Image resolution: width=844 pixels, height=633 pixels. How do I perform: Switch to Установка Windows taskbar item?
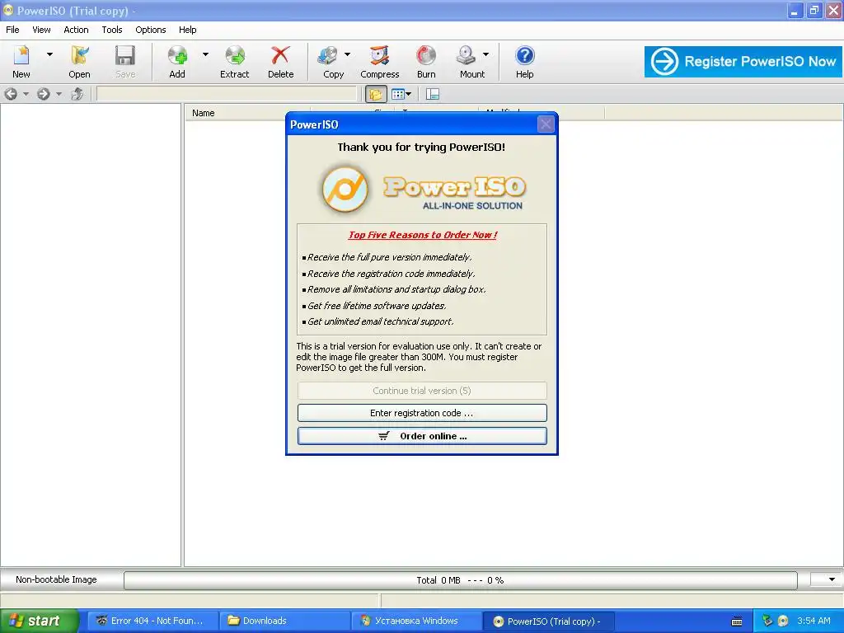coord(417,621)
